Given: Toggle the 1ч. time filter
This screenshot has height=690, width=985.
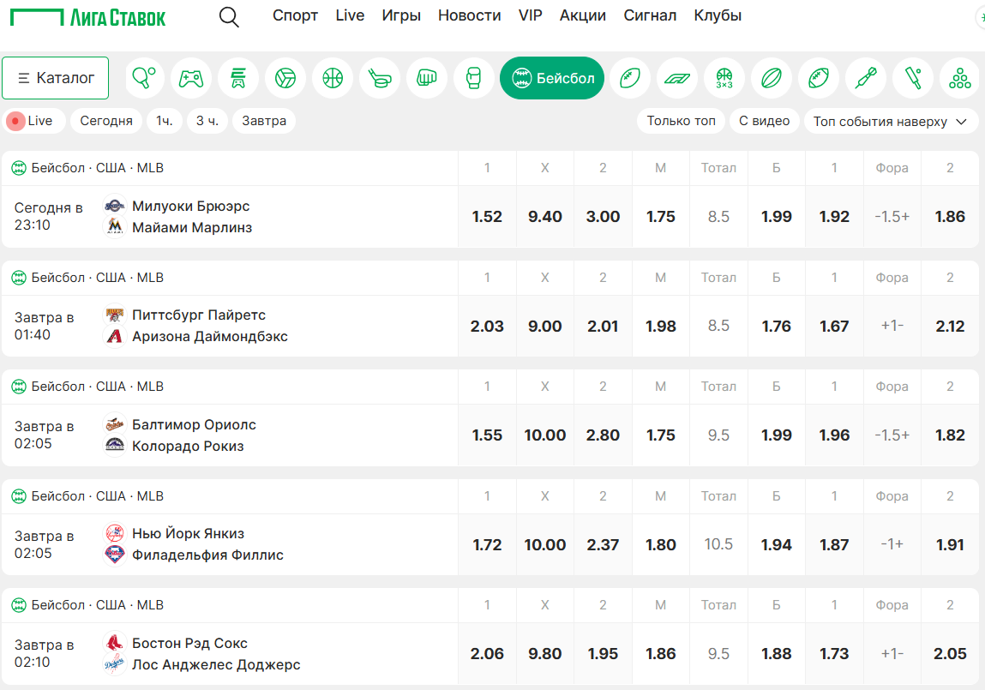Looking at the screenshot, I should (x=165, y=121).
